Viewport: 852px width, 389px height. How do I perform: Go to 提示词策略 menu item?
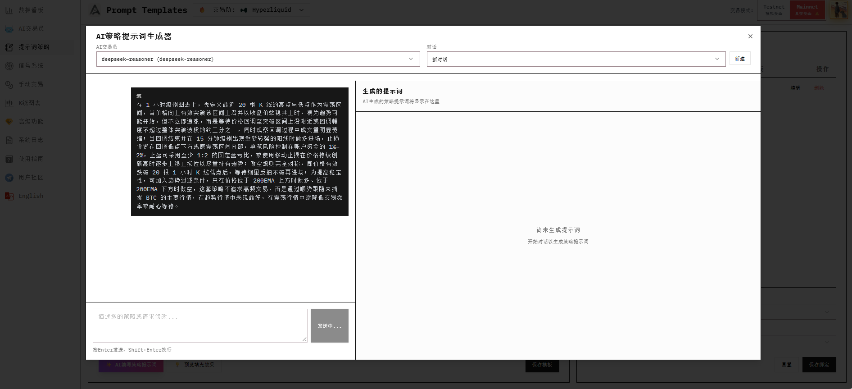pos(33,47)
